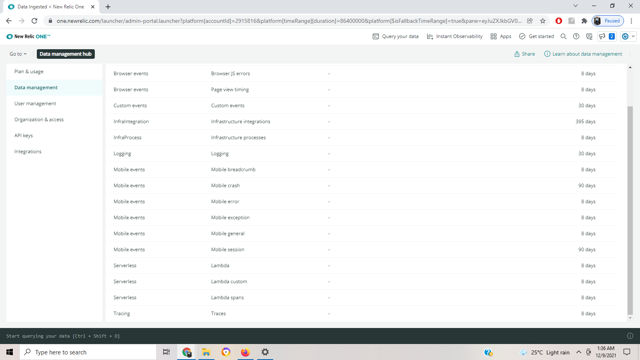
Task: Click the Type here to search field
Action: coord(88,352)
